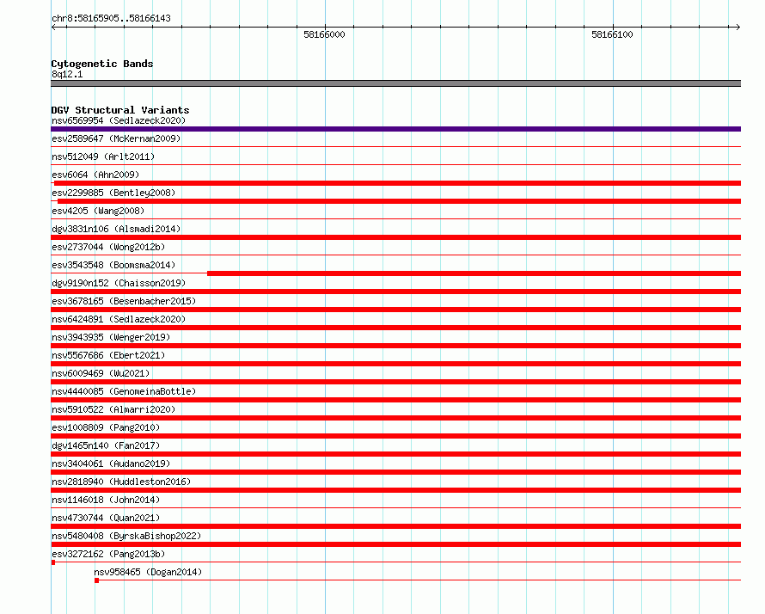Click the red bar under nsv5567686
Screen dimensions: 765x614
pyautogui.click(x=395, y=364)
